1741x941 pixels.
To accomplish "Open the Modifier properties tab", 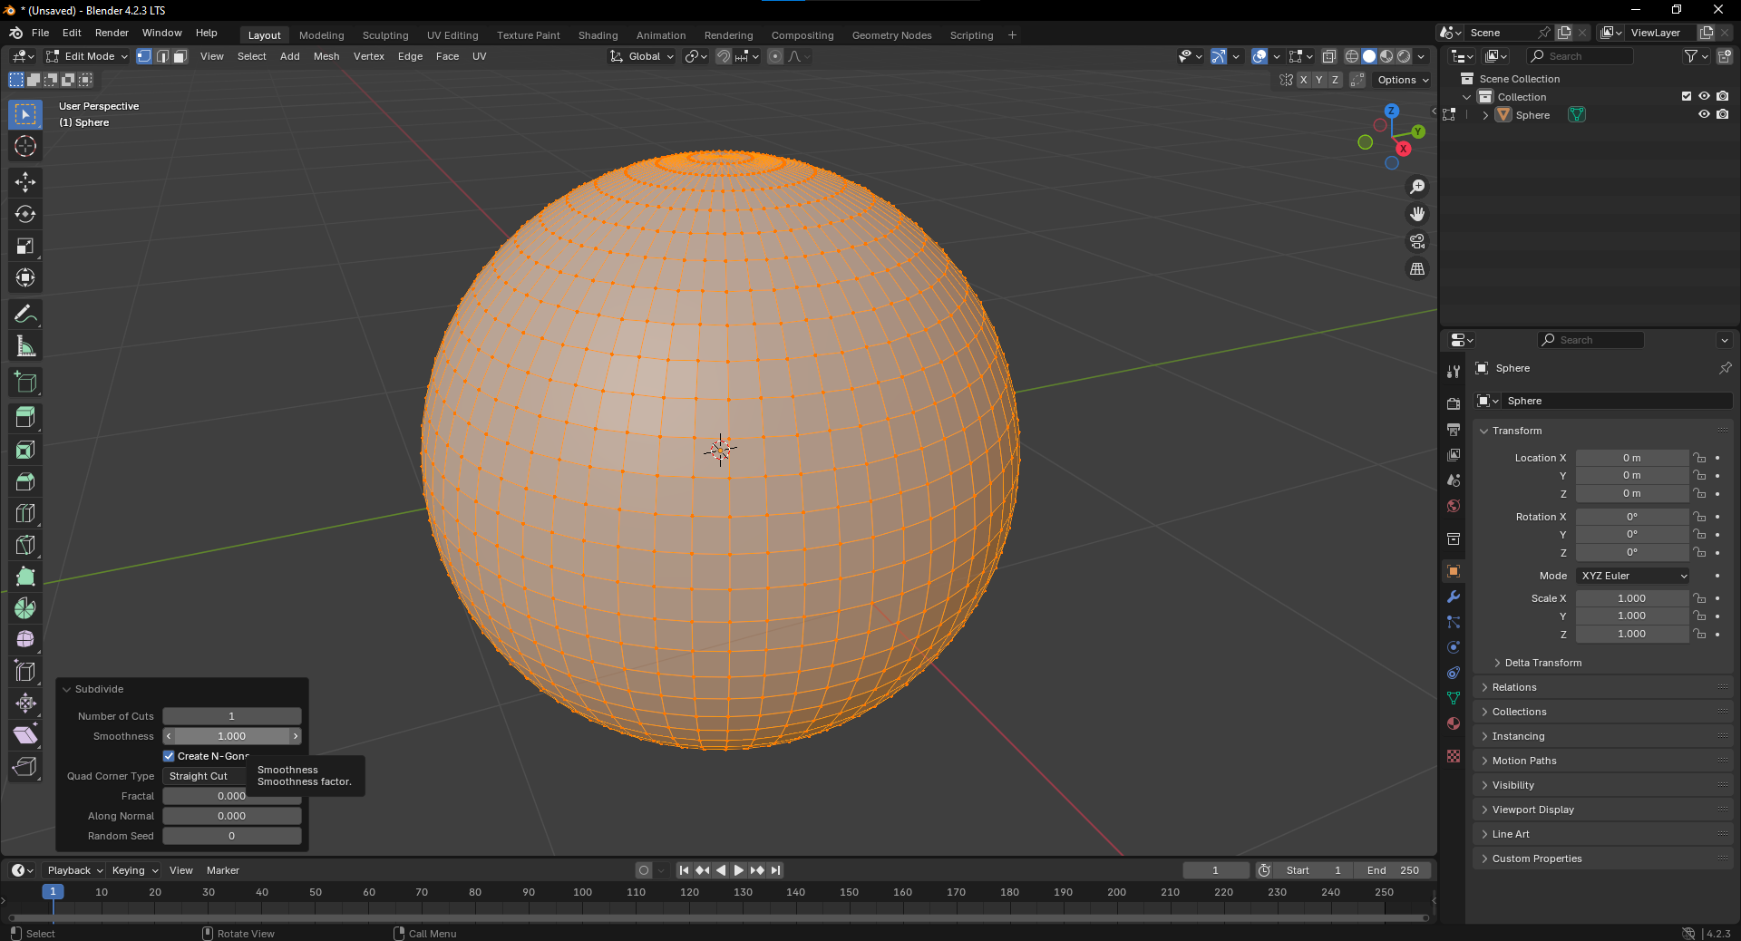I will click(1453, 597).
